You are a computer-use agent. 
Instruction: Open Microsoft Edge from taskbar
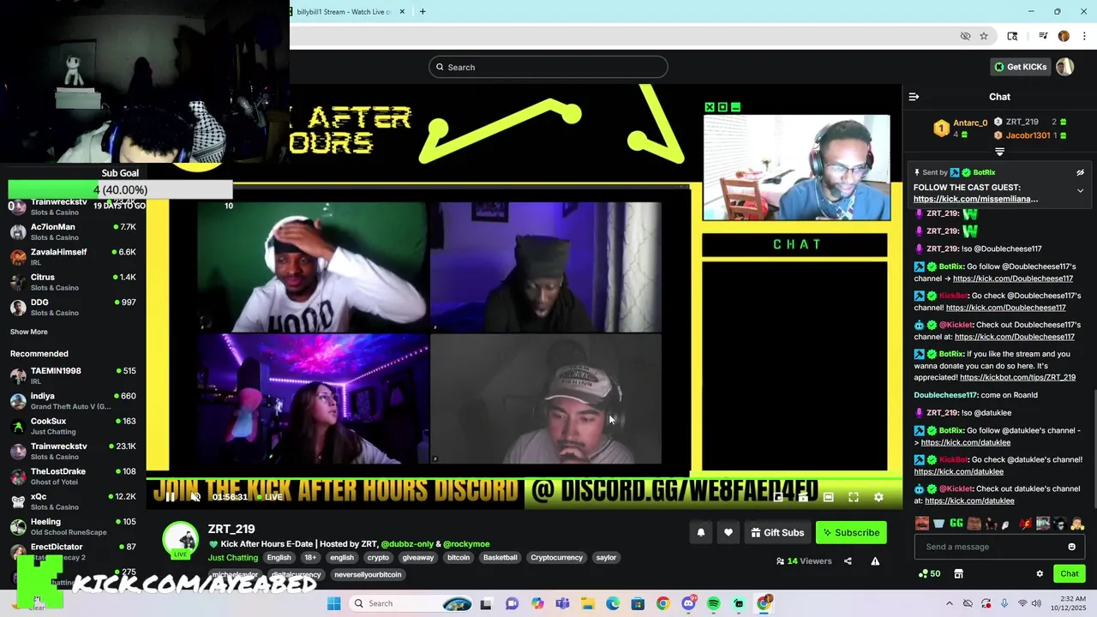click(x=613, y=603)
